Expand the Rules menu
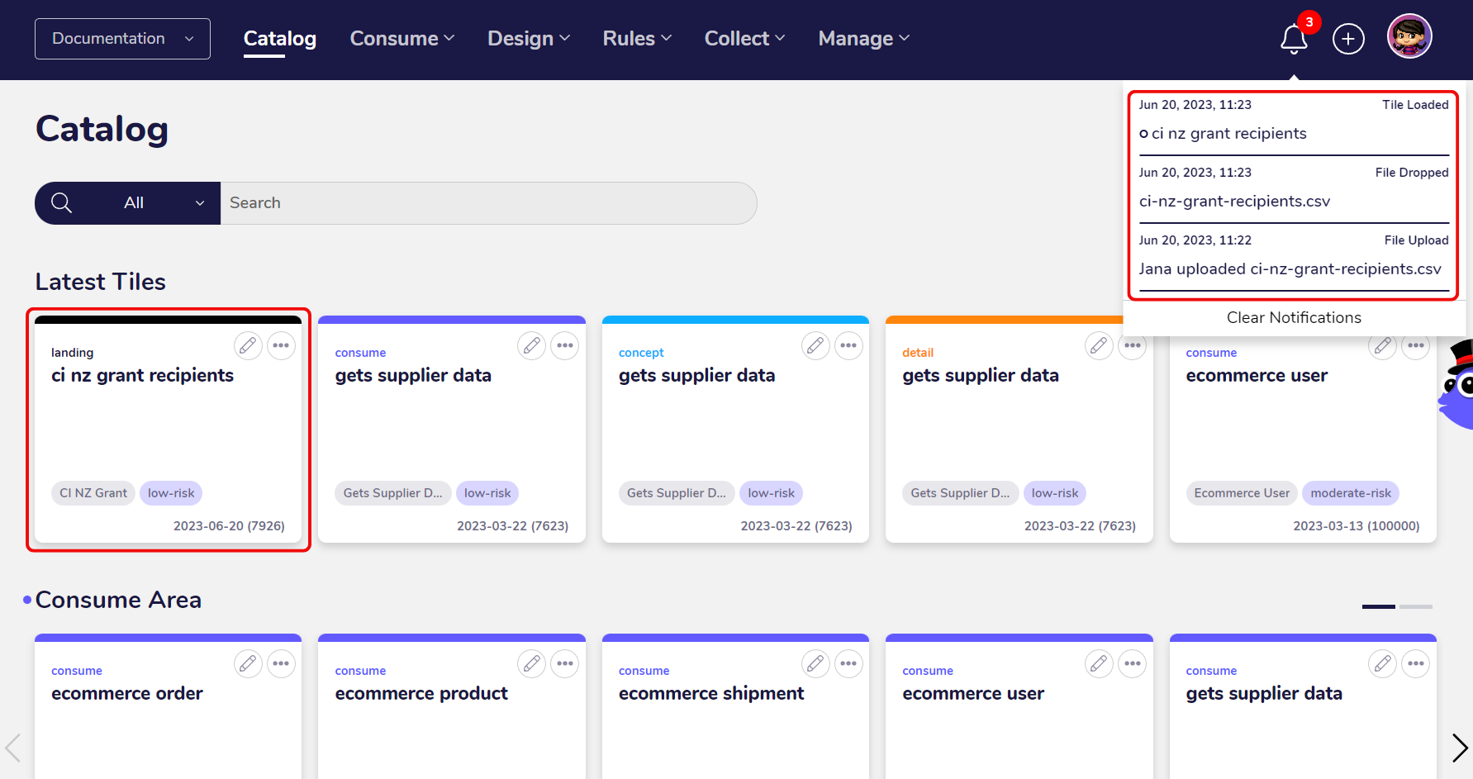This screenshot has width=1473, height=779. pyautogui.click(x=637, y=39)
